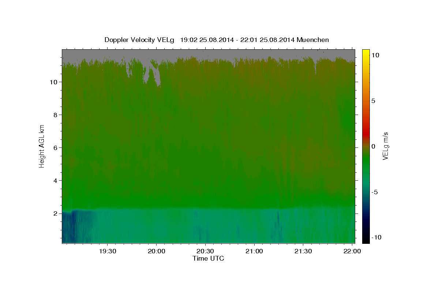Click the height tick label 10
Image resolution: width=439 pixels, height=292 pixels.
tap(53, 82)
